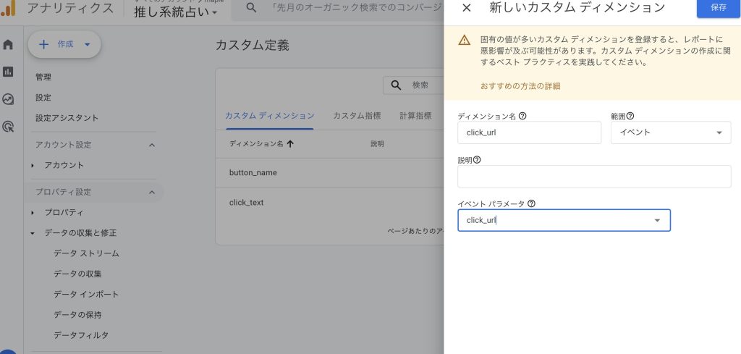Open the Home icon in left sidebar
741x354 pixels.
tap(8, 45)
